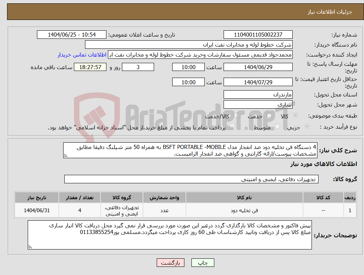Click the remaining days field showing 3
Image resolution: width=364 pixels, height=275 pixels.
[x=138, y=67]
